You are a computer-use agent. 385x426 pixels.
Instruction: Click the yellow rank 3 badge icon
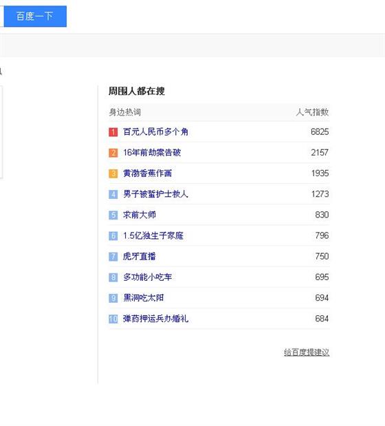pyautogui.click(x=113, y=173)
